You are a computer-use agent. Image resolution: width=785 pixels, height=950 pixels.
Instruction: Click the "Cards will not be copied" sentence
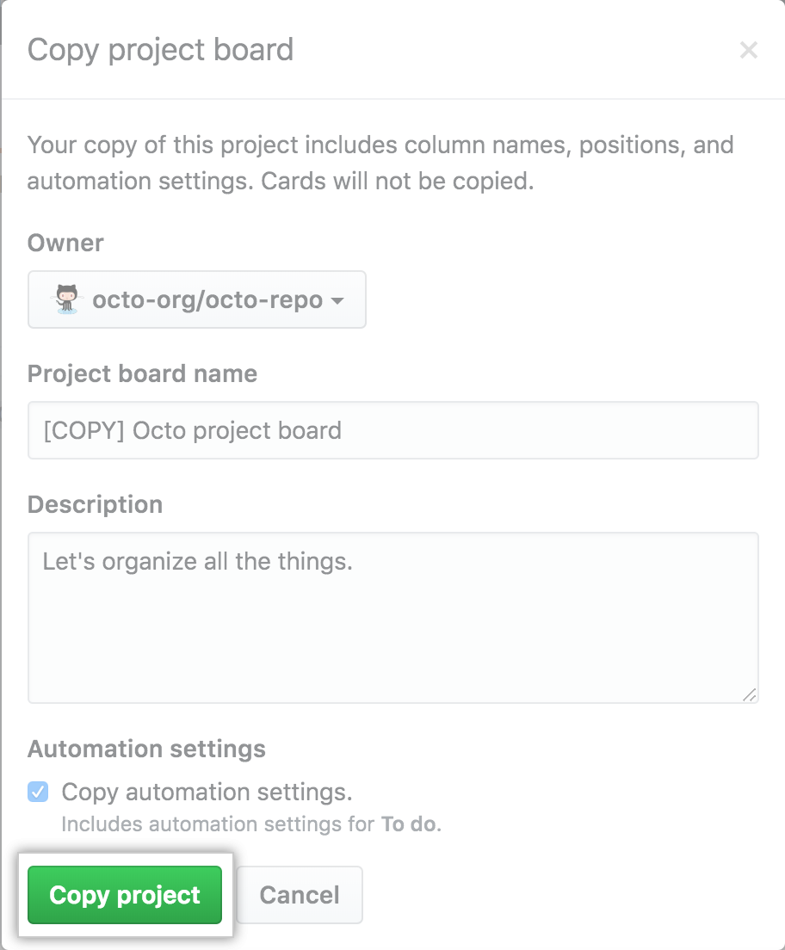tap(398, 182)
